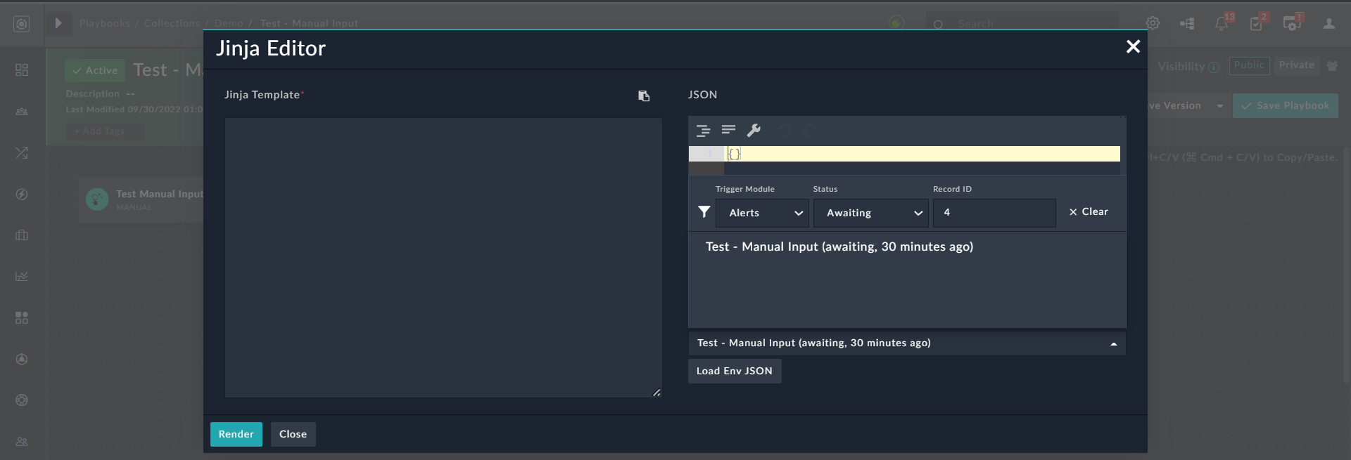The width and height of the screenshot is (1351, 460).
Task: Select Test - Manual Input execution in list
Action: (x=839, y=247)
